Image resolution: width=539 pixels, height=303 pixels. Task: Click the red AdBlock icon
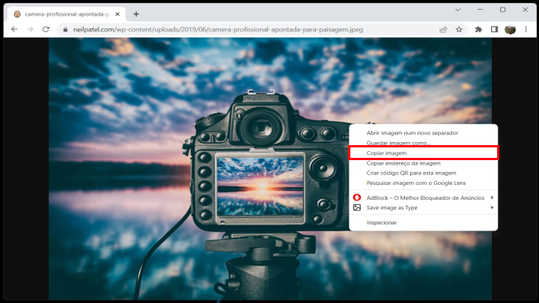pyautogui.click(x=357, y=198)
